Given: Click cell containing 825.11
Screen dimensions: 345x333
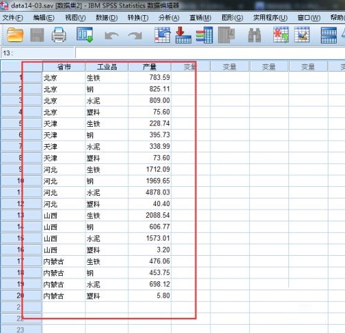Looking at the screenshot, I should point(150,89).
